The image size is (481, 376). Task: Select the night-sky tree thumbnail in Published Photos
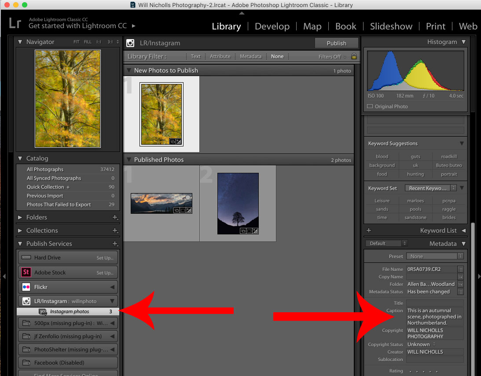238,203
